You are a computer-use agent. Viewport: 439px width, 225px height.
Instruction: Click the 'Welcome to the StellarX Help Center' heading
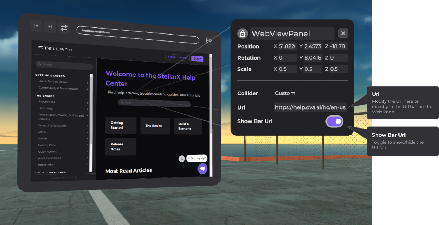pyautogui.click(x=151, y=79)
